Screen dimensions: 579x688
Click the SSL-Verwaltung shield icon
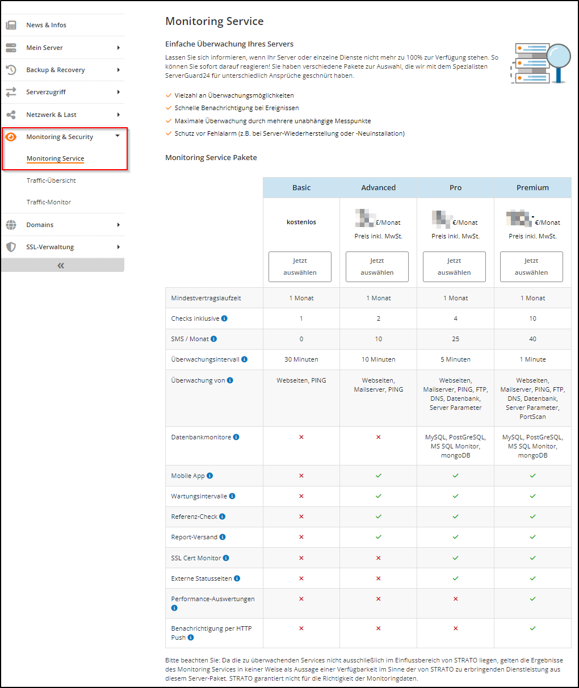10,246
